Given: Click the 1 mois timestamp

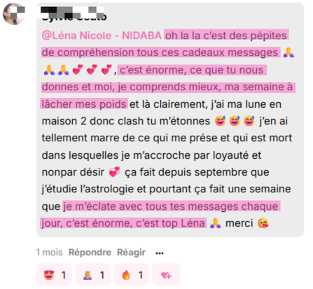Looking at the screenshot, I should tap(50, 253).
